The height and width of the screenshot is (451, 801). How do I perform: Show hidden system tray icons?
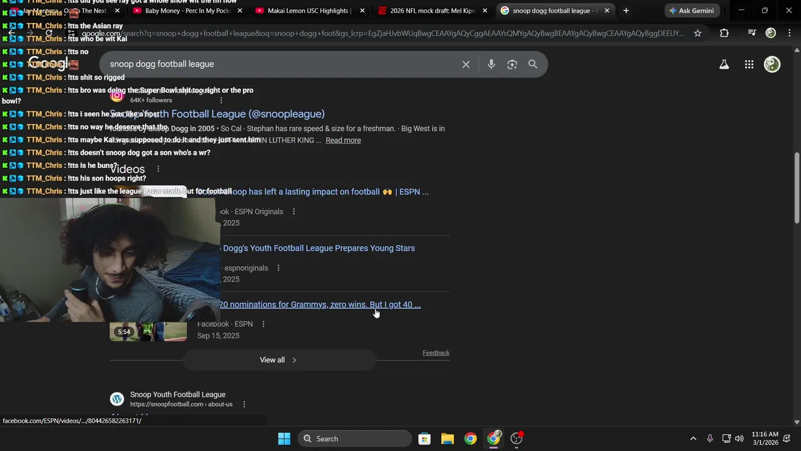tap(693, 438)
